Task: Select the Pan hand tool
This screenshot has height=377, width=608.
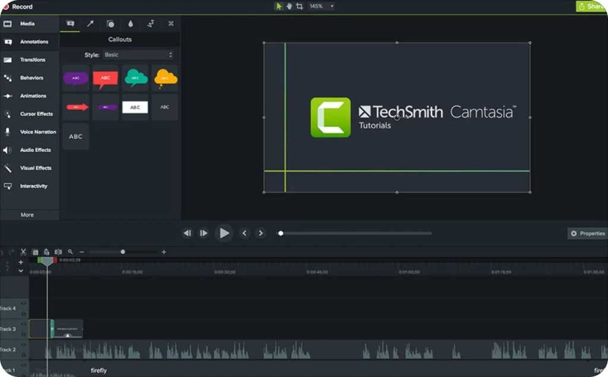Action: click(x=289, y=6)
